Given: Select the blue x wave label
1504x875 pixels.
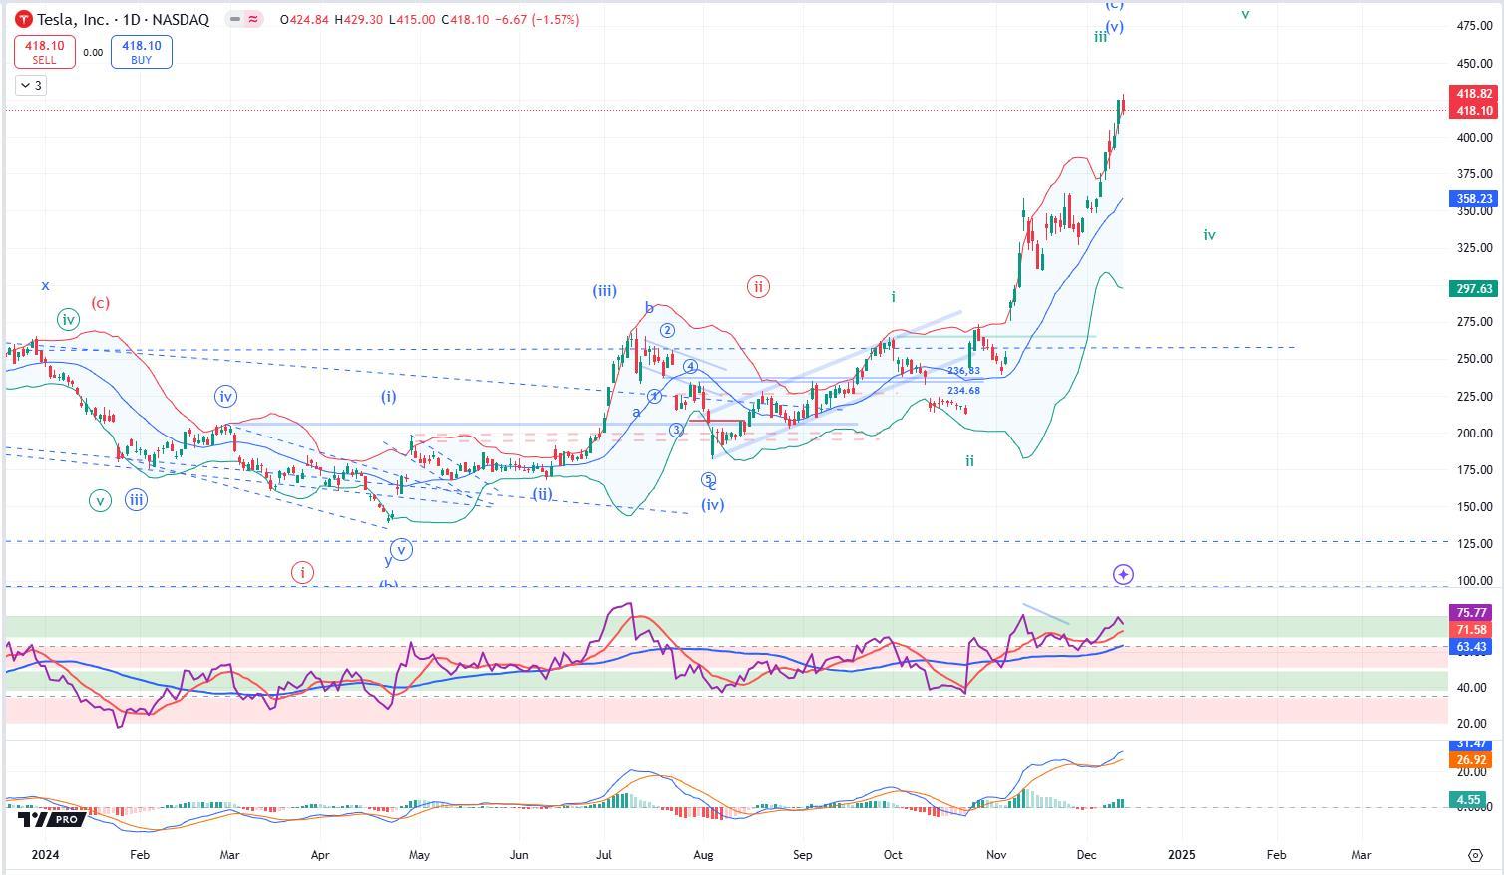Looking at the screenshot, I should tap(45, 286).
